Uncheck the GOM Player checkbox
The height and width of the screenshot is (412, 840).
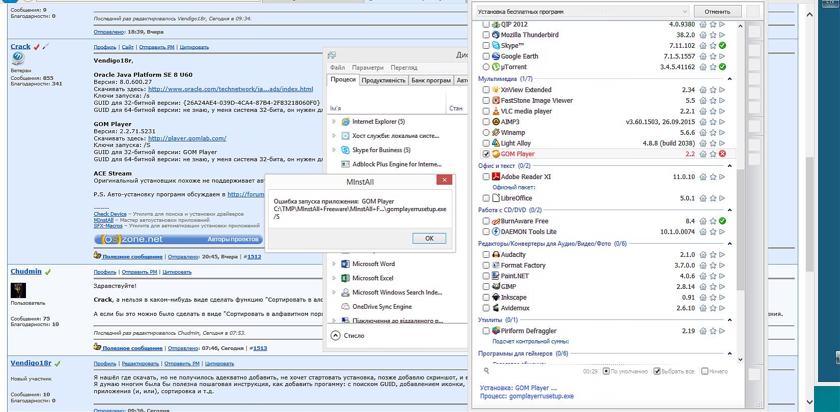pos(486,154)
